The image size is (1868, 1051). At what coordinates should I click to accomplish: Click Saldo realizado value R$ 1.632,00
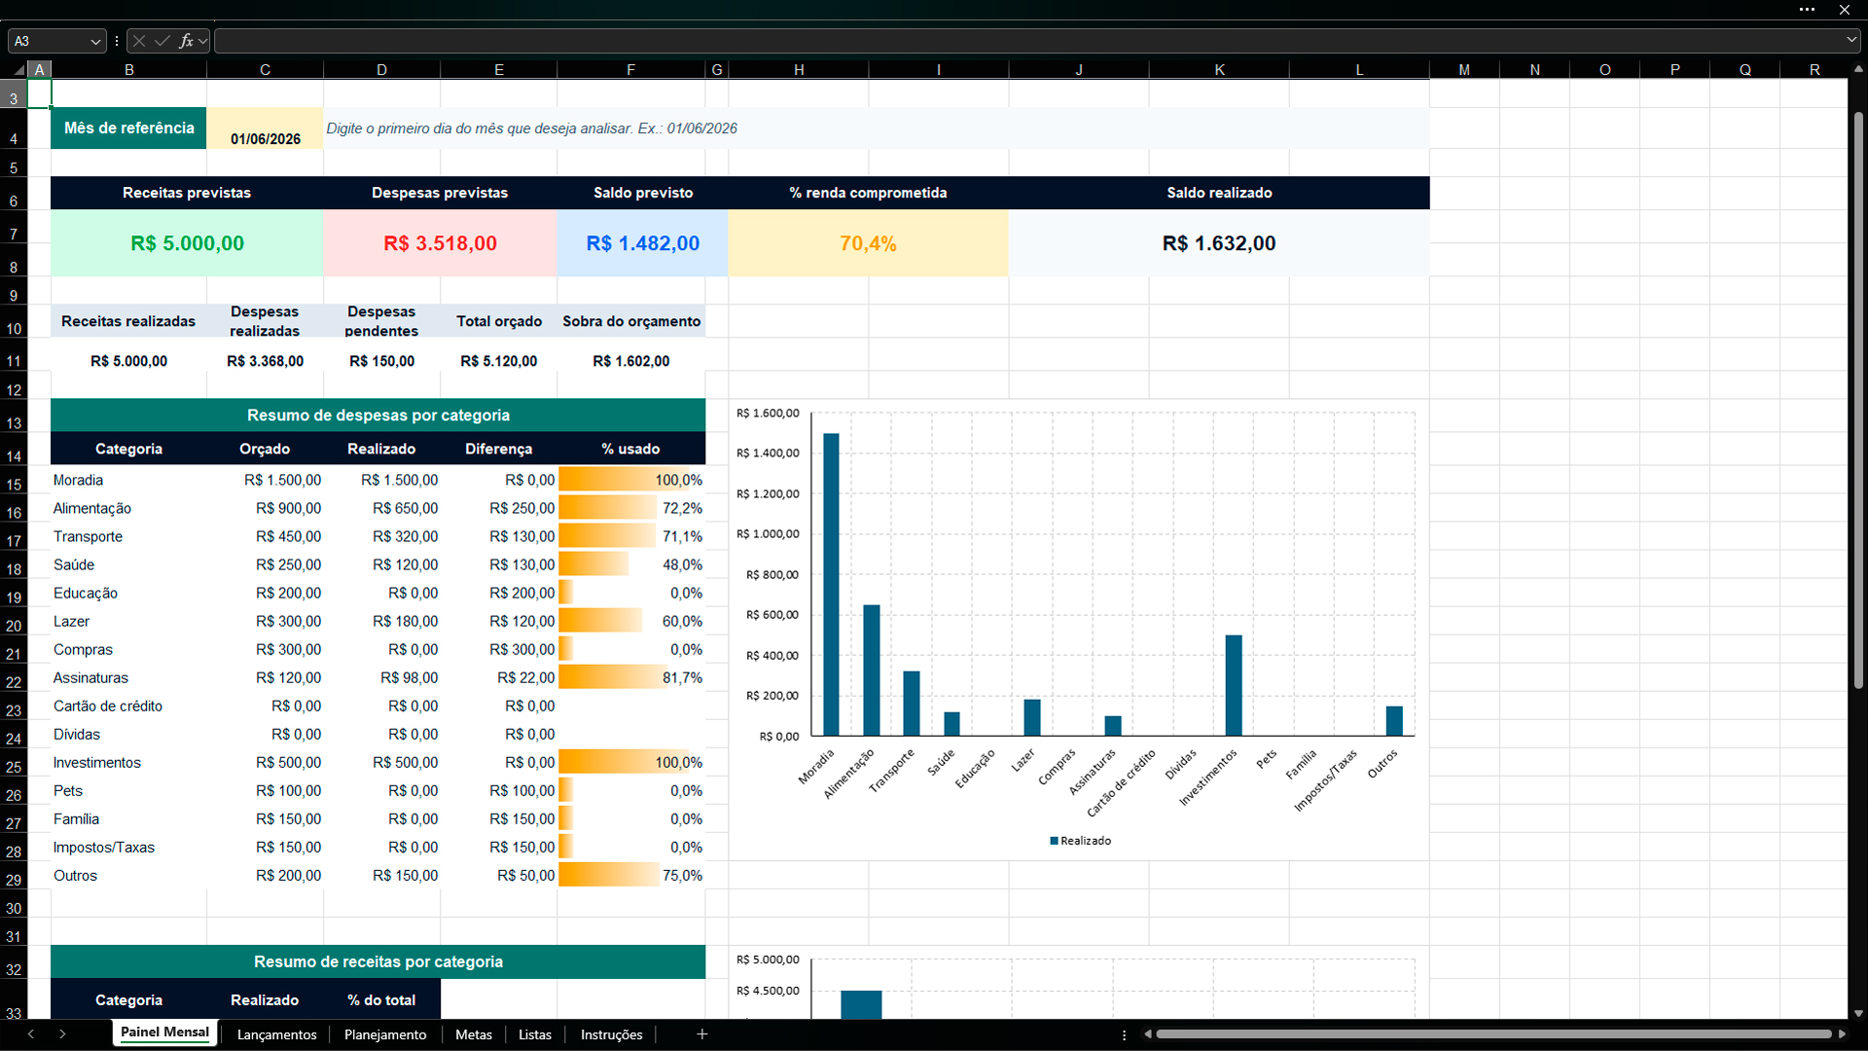pyautogui.click(x=1219, y=243)
